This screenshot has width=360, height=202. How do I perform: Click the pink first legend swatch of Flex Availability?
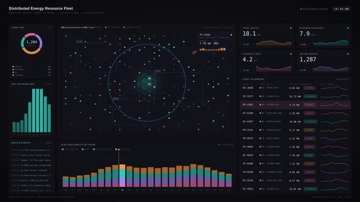[63, 149]
